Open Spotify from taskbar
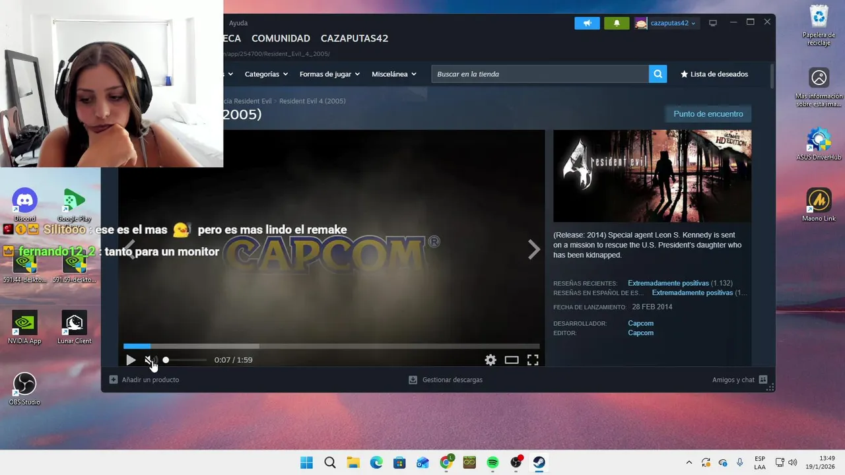Image resolution: width=845 pixels, height=475 pixels. (x=492, y=462)
